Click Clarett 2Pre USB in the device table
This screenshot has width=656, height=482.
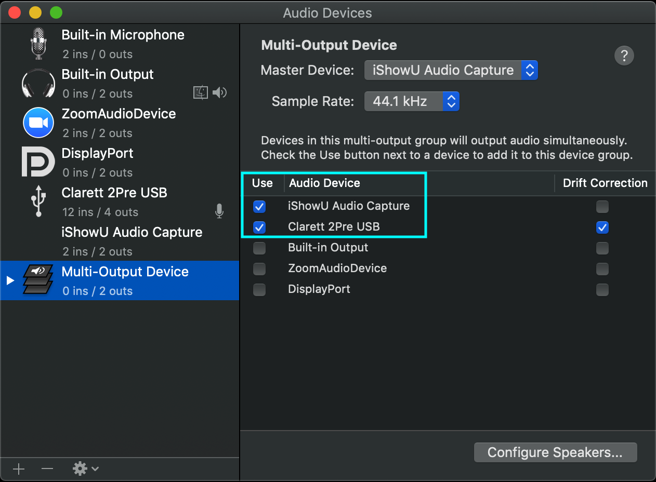[x=334, y=227]
